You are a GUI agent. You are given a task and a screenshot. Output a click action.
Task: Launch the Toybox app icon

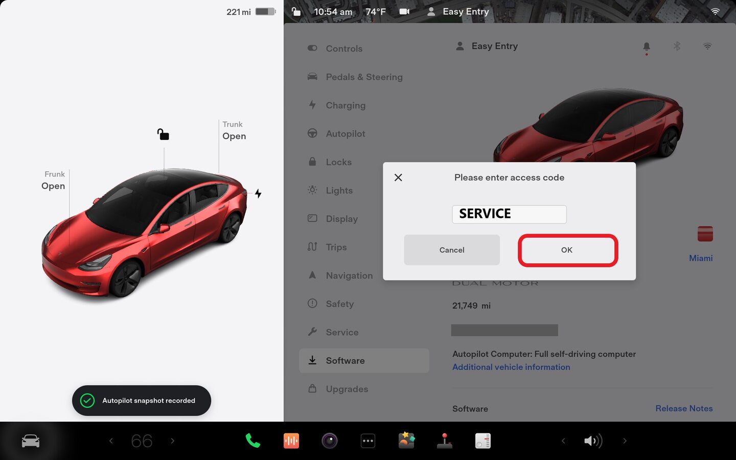406,441
